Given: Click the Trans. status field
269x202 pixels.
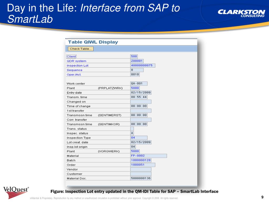Looking at the screenshot, I should 132,129.
